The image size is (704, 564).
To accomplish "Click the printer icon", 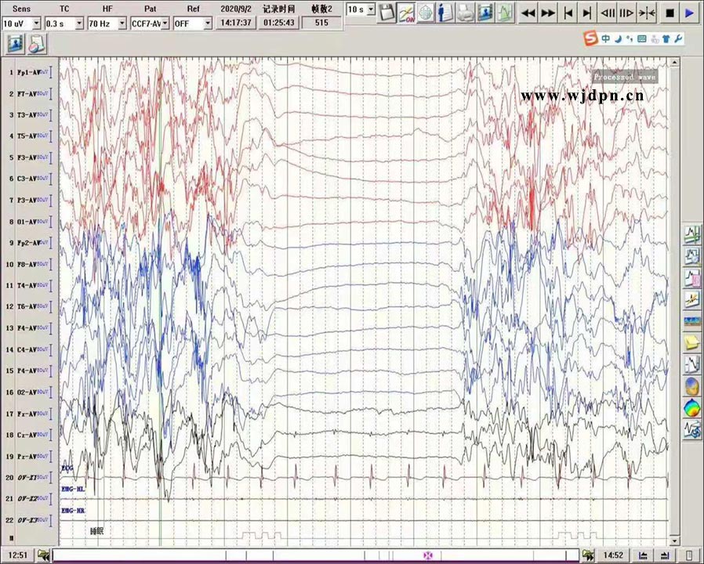I will pyautogui.click(x=466, y=13).
